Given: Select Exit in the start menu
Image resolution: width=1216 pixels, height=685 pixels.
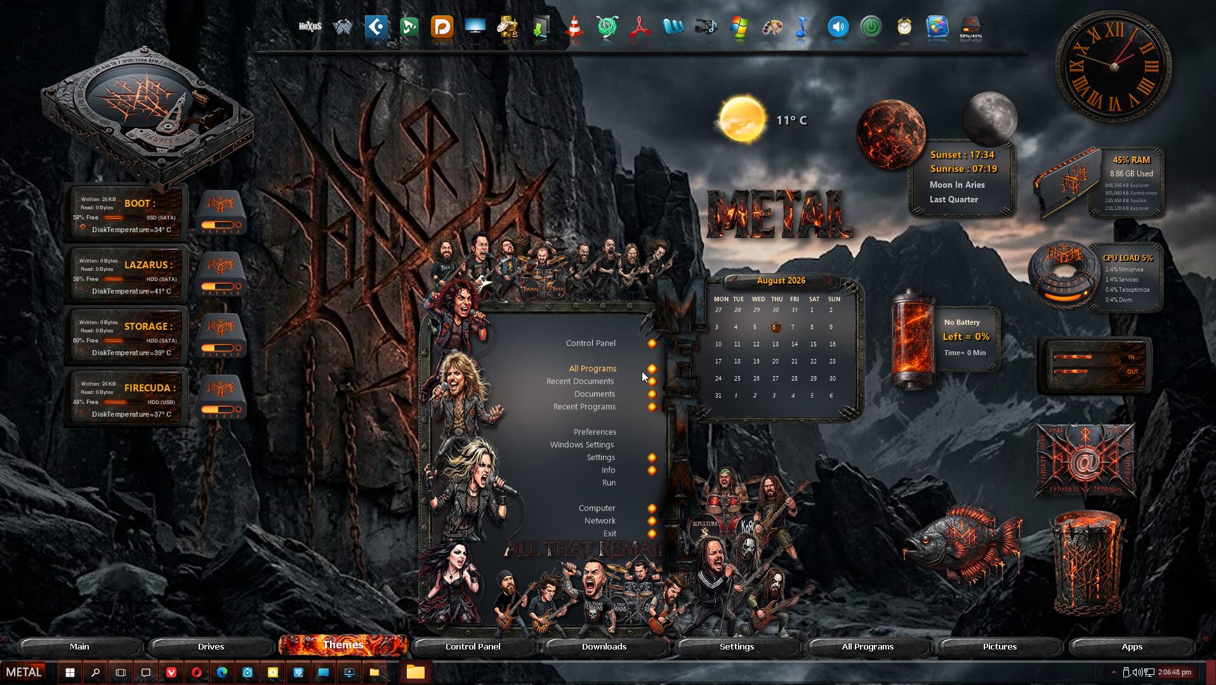Looking at the screenshot, I should click(x=610, y=533).
